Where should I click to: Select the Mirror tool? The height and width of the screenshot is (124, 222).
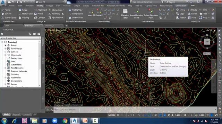(x=193, y=14)
